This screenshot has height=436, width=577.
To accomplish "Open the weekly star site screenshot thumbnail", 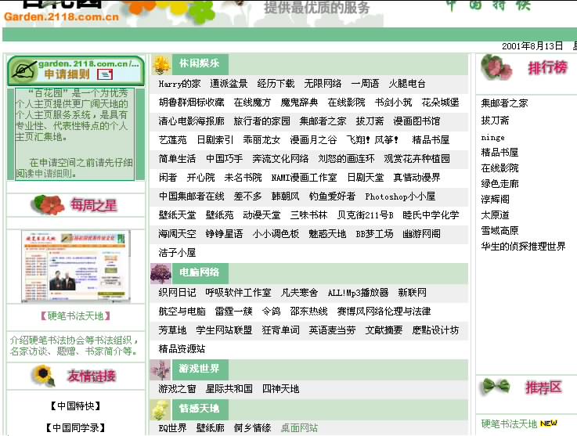I will [x=76, y=266].
